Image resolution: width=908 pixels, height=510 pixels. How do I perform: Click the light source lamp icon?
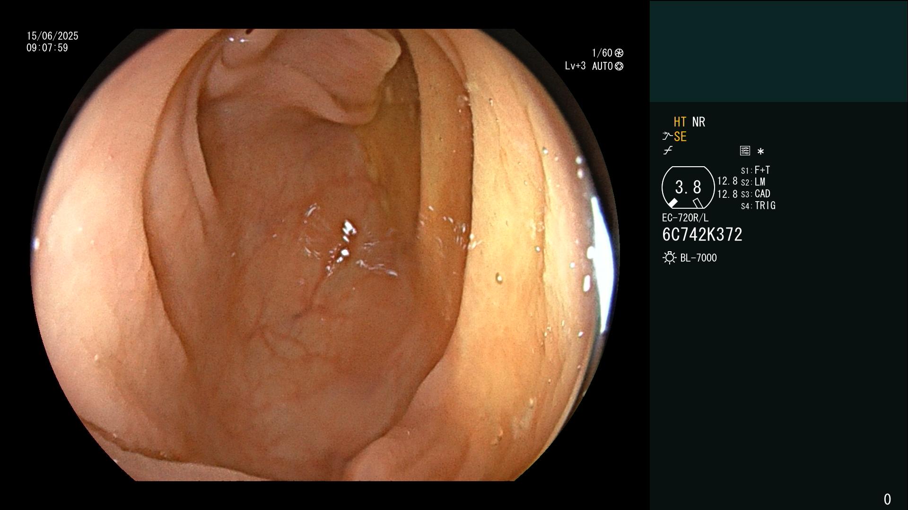tap(669, 258)
